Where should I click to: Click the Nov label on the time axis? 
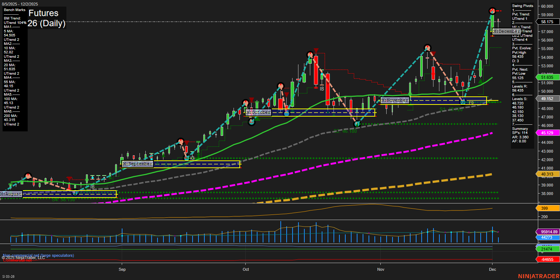pos(381,269)
